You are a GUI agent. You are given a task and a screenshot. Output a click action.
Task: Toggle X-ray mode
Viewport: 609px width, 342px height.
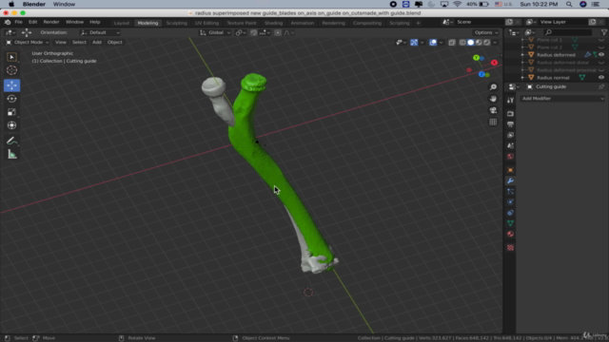coord(452,42)
